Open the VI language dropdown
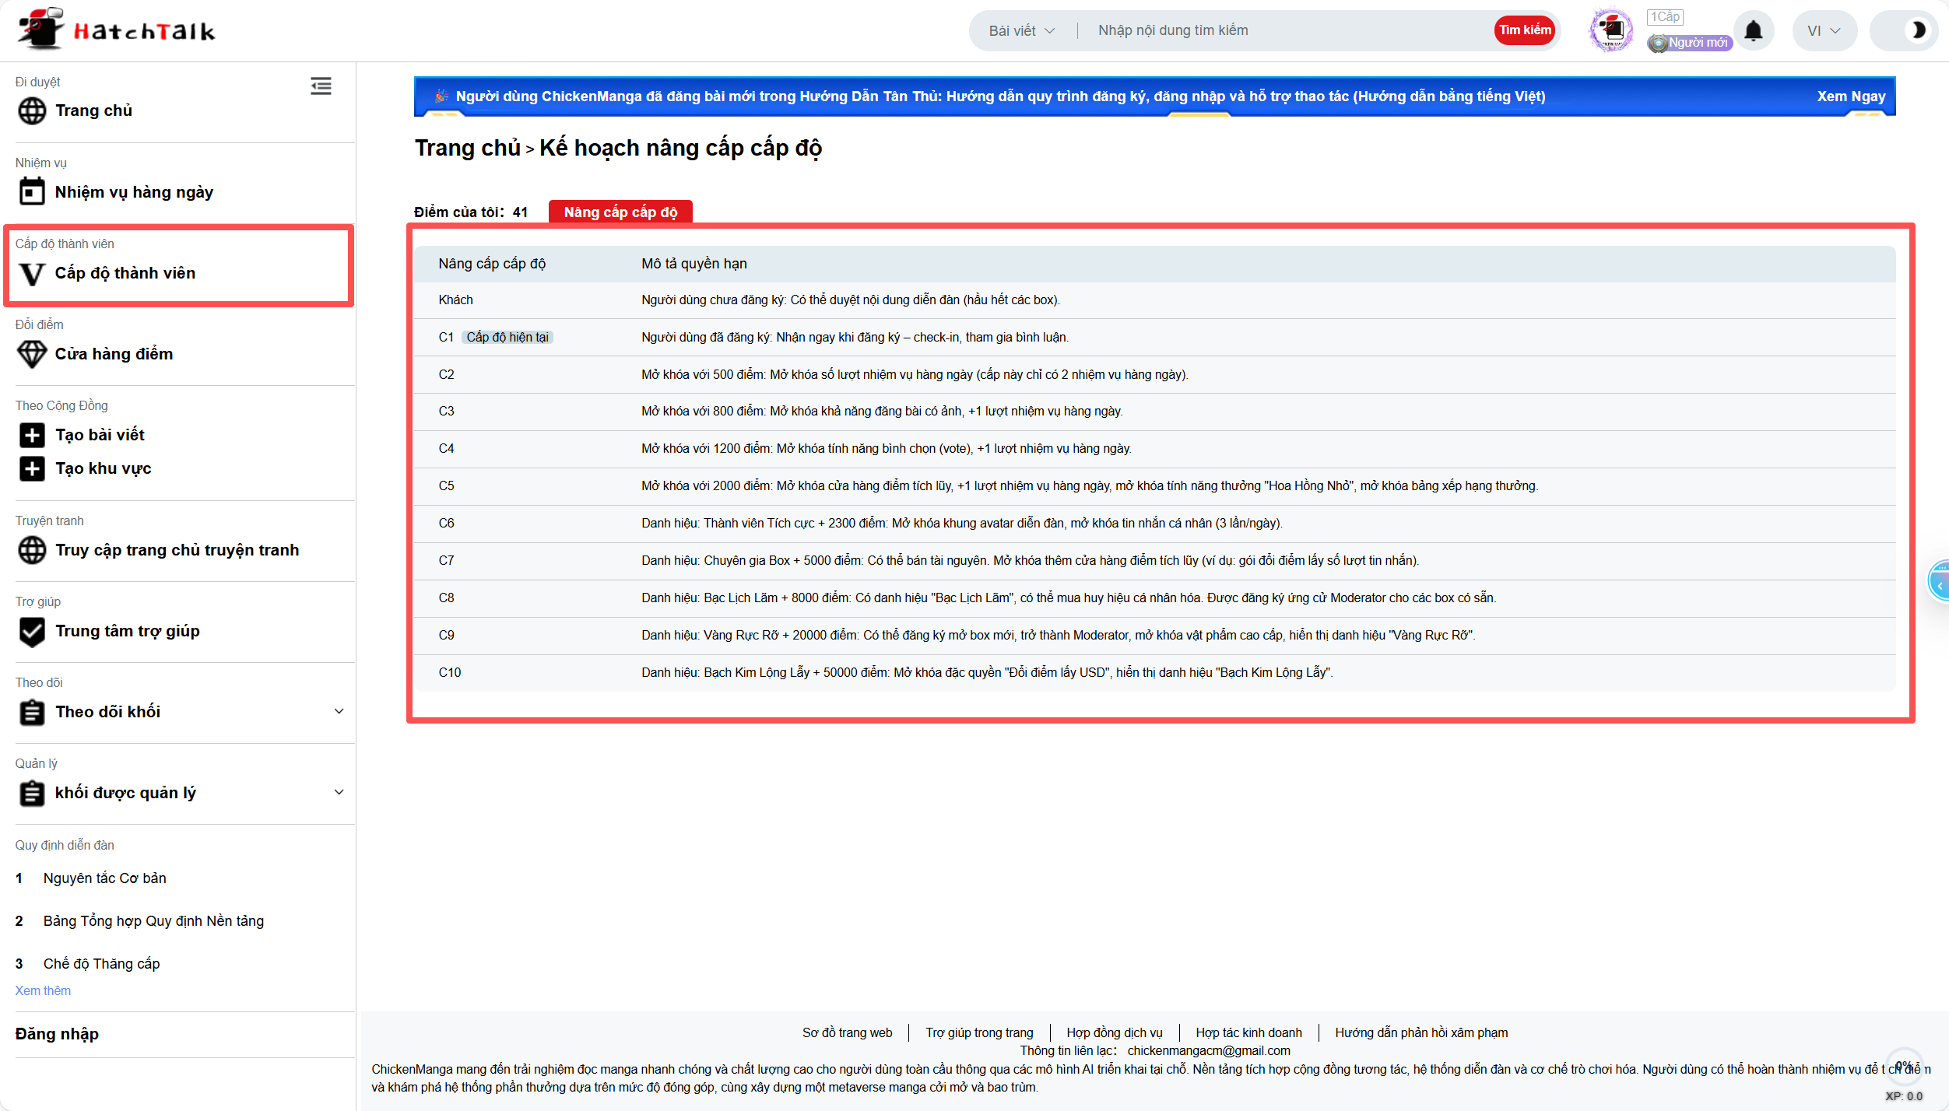 [x=1823, y=30]
